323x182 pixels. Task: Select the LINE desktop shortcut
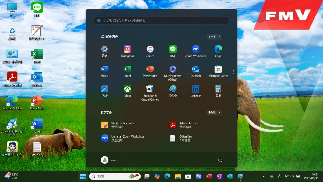click(x=37, y=10)
